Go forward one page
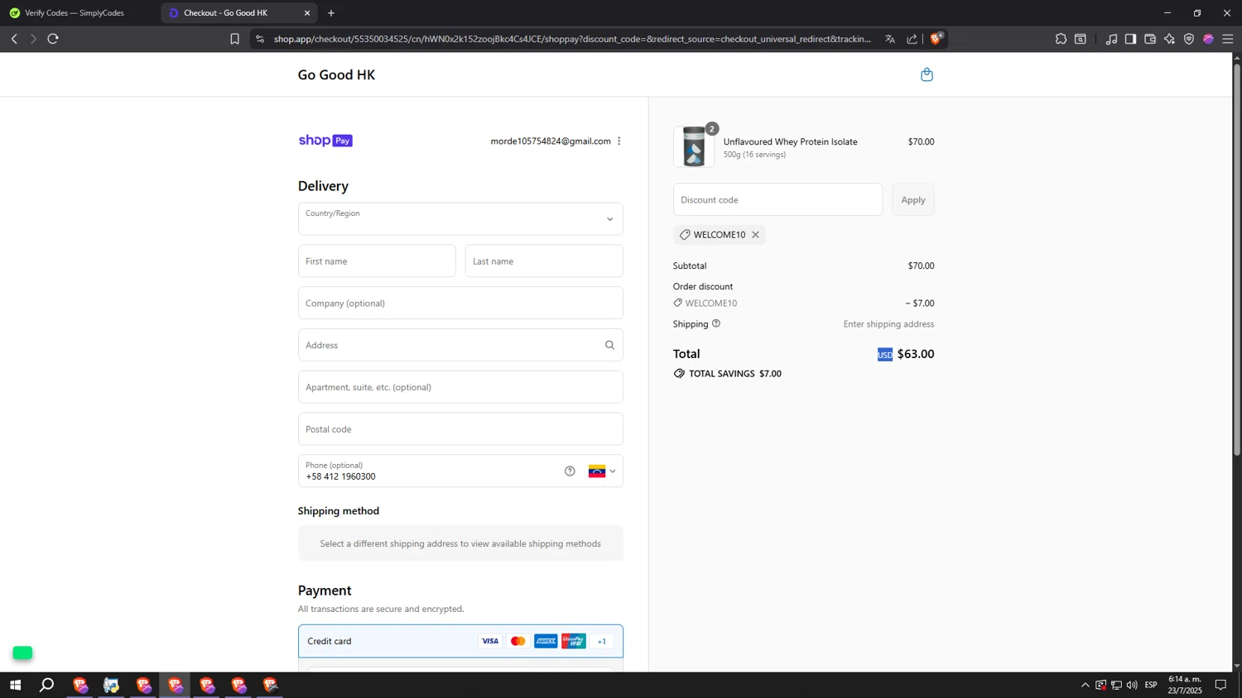This screenshot has width=1242, height=698. pyautogui.click(x=33, y=39)
